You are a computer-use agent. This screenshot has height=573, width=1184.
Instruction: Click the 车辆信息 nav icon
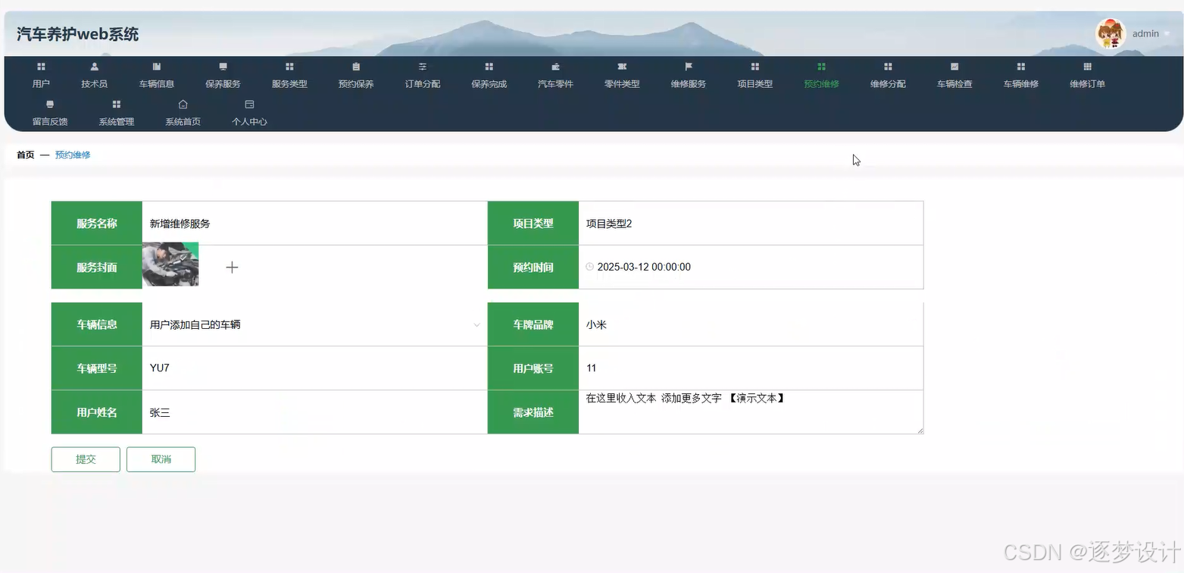(x=157, y=67)
